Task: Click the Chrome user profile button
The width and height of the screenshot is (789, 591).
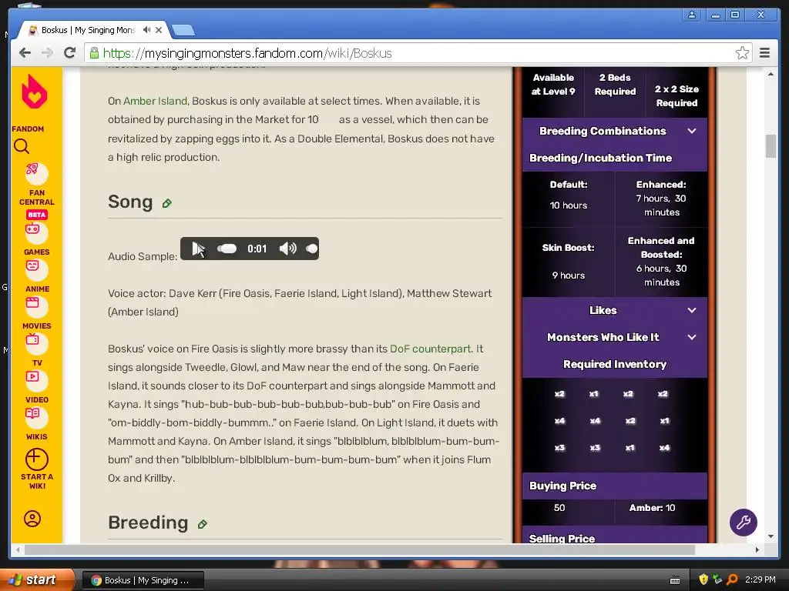Action: [x=692, y=15]
